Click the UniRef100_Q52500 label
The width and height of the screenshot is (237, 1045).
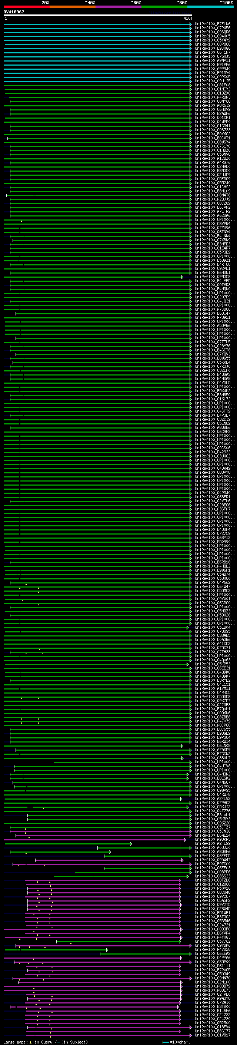213,1023
